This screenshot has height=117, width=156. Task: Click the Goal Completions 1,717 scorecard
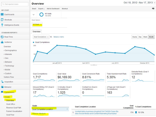tap(44, 77)
